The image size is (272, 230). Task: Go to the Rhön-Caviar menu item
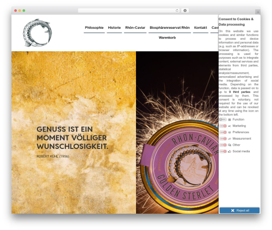(x=135, y=28)
